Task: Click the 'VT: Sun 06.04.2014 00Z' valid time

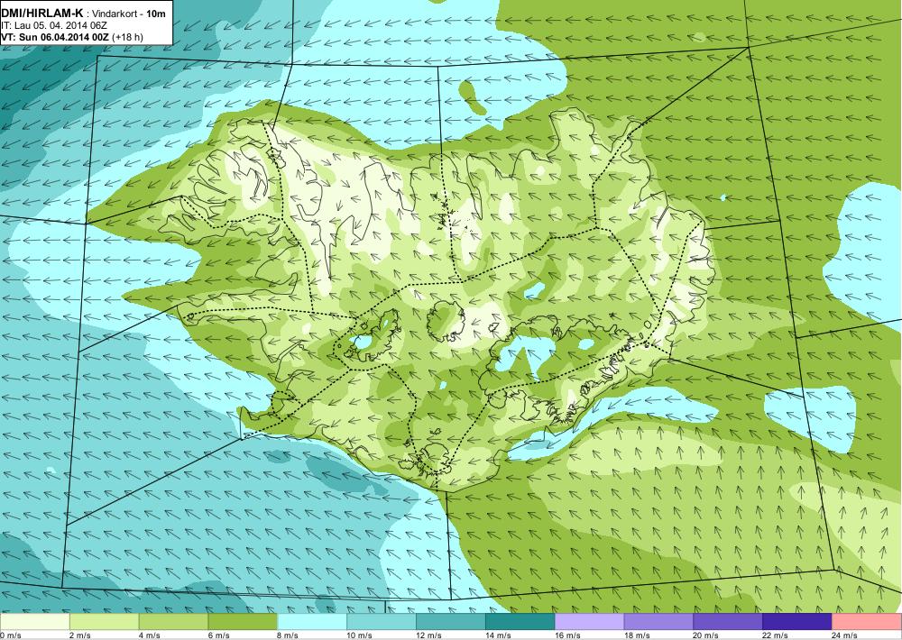Action: pyautogui.click(x=55, y=37)
